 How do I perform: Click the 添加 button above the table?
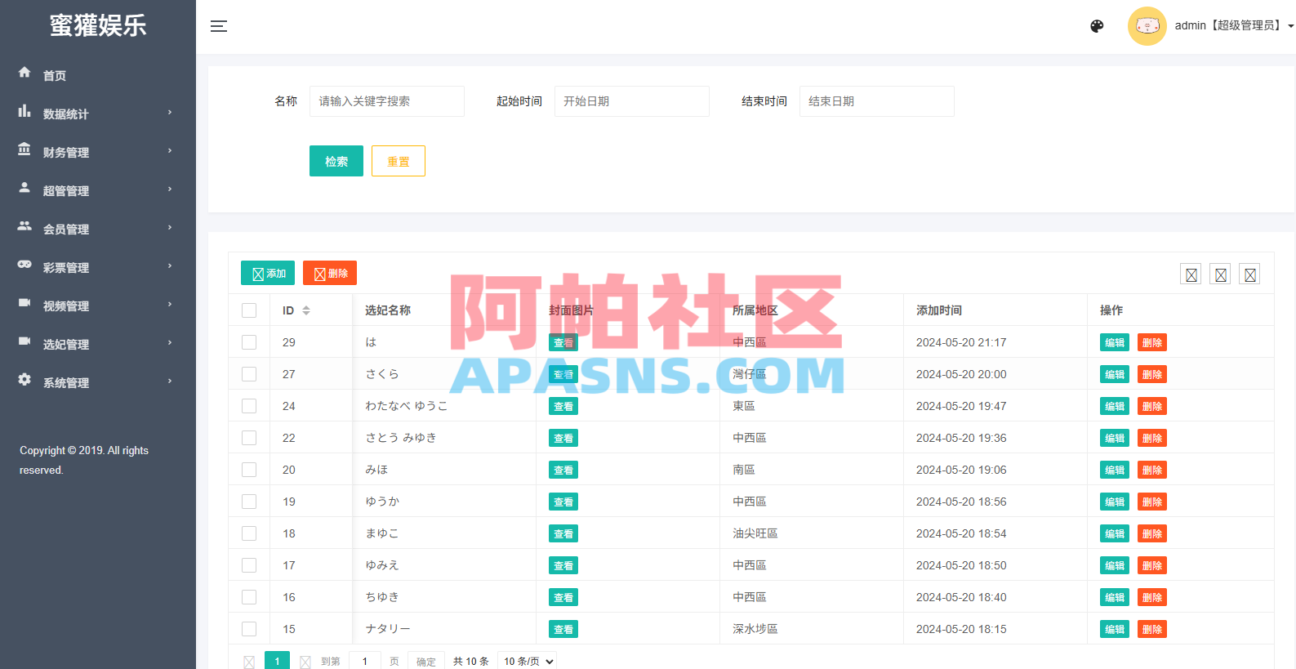point(268,273)
